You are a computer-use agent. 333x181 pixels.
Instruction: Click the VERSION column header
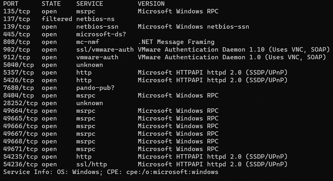pyautogui.click(x=151, y=4)
